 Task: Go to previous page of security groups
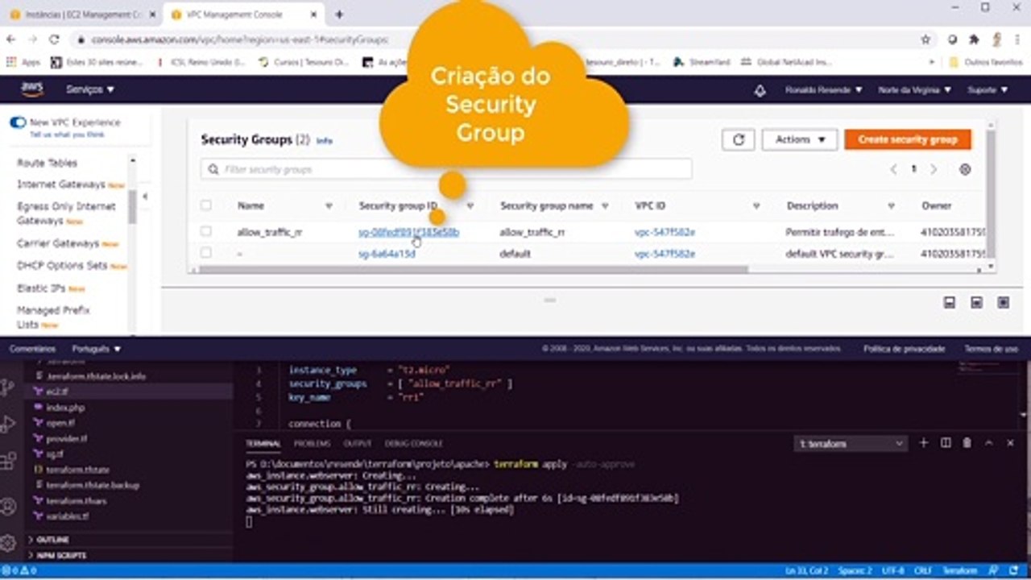(x=893, y=169)
